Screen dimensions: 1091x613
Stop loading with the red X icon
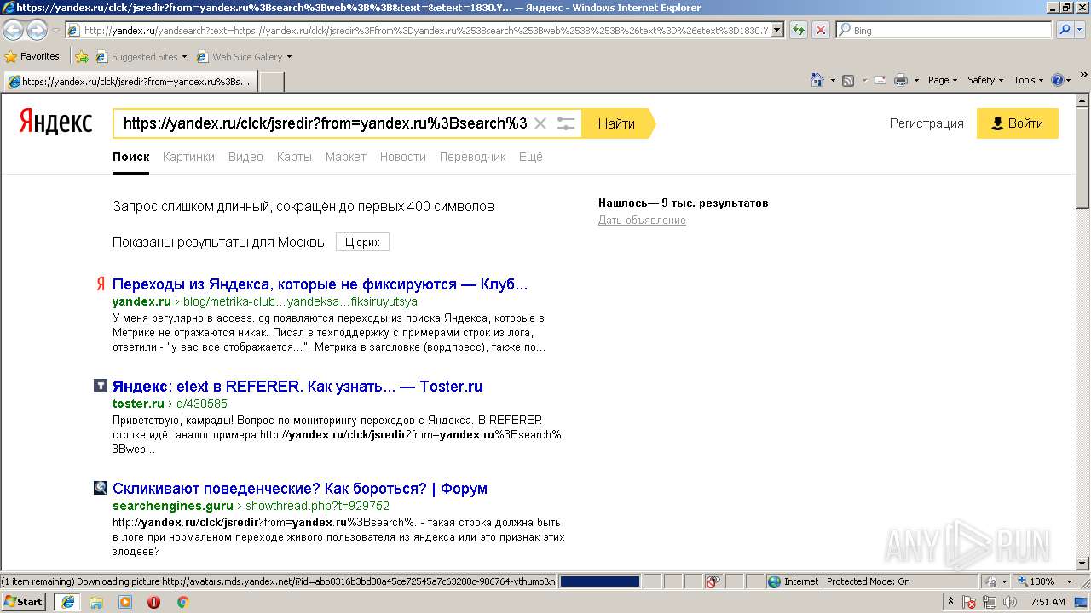point(821,30)
